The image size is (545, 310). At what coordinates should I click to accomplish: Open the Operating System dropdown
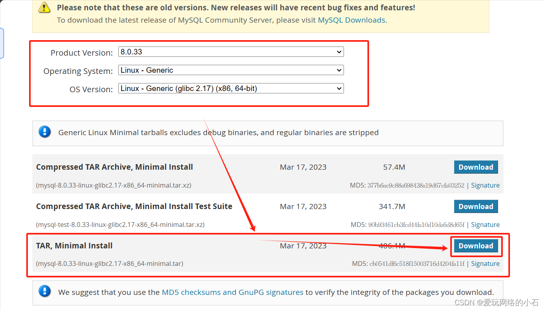pyautogui.click(x=231, y=70)
